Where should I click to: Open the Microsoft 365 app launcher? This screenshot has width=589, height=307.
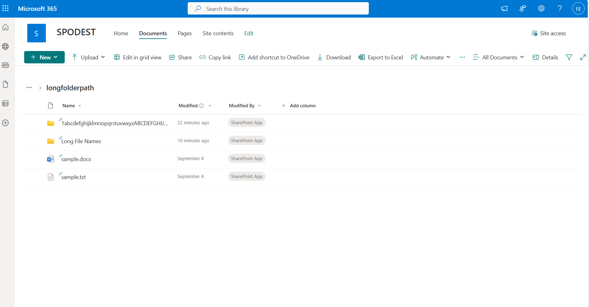click(6, 9)
